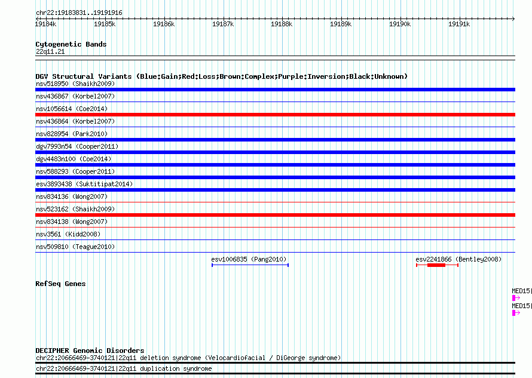Select the 22q11.21 cytogenetic band label
This screenshot has height=378, width=532.
point(50,52)
